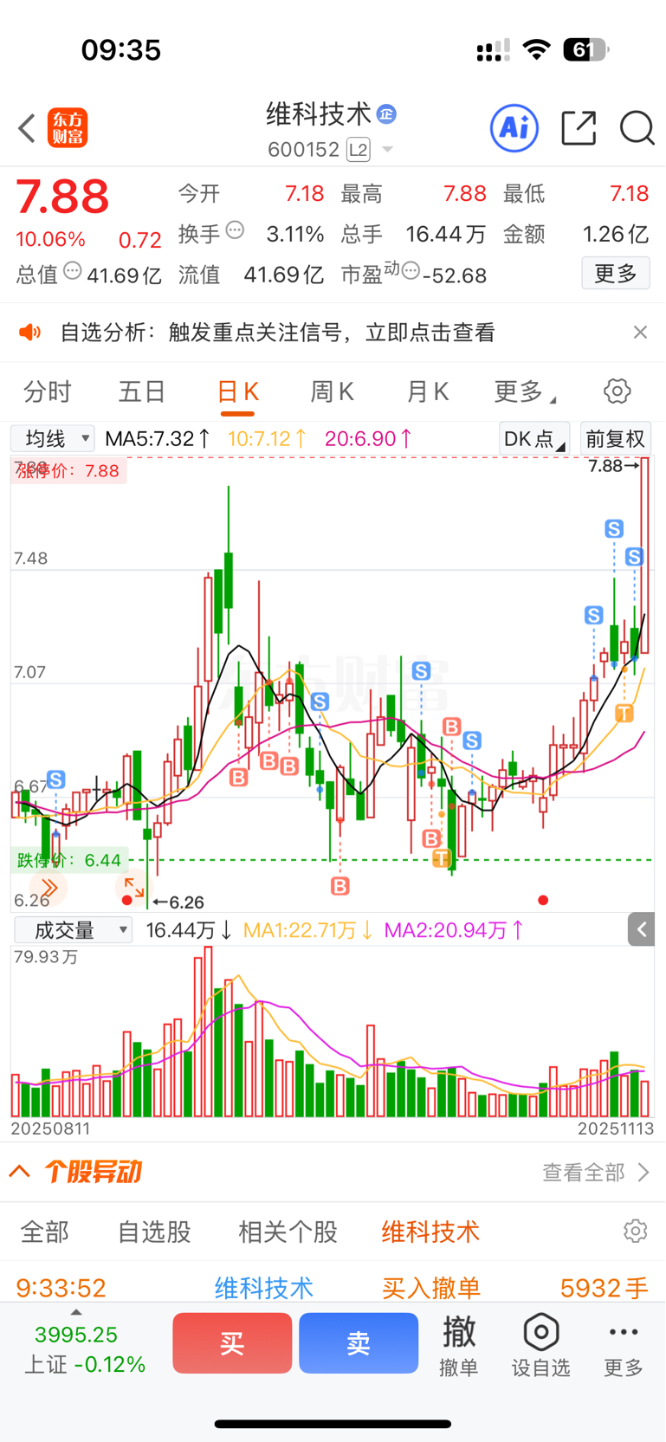The image size is (666, 1442).
Task: Open the search magnifier icon
Action: (x=637, y=128)
